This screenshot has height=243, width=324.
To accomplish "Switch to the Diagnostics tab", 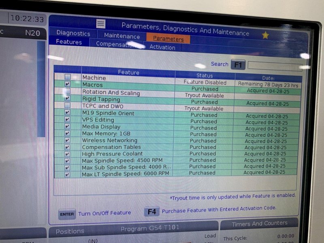I will click(x=73, y=33).
